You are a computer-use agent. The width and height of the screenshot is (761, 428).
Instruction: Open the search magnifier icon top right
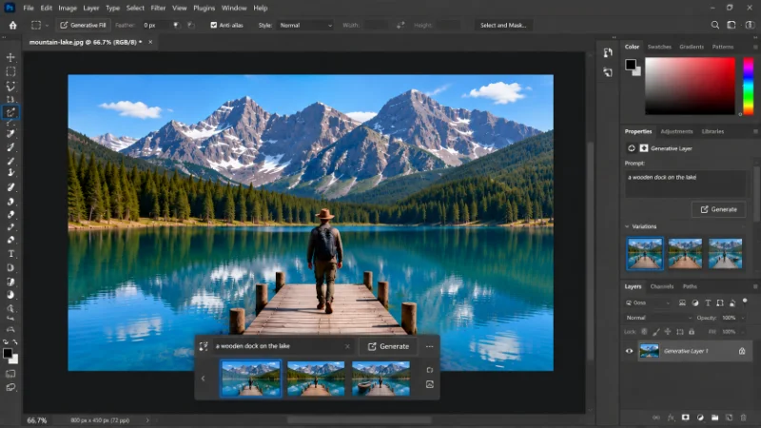point(715,26)
